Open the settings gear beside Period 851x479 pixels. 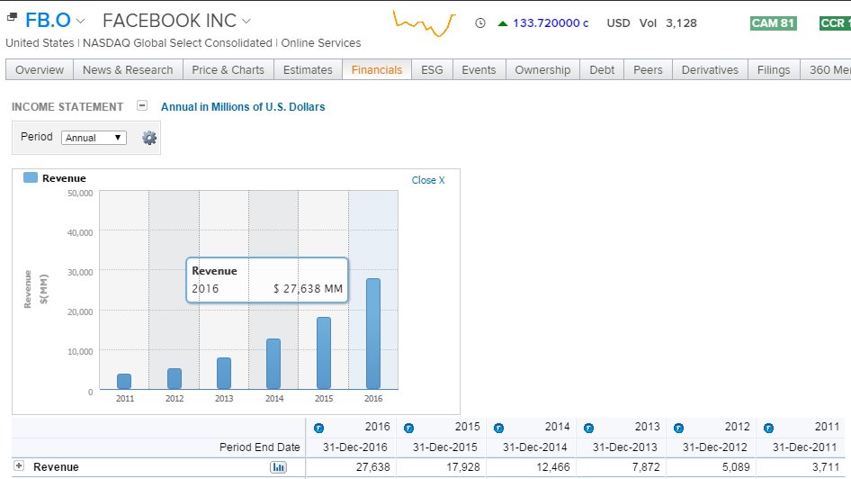click(x=149, y=138)
